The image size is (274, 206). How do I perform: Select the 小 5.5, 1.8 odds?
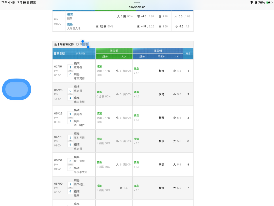(182, 26)
